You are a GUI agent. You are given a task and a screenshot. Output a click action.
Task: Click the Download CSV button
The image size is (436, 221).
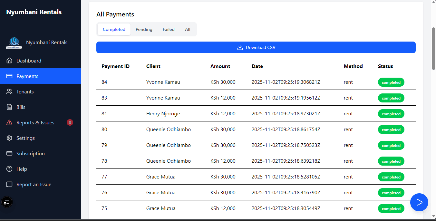256,47
